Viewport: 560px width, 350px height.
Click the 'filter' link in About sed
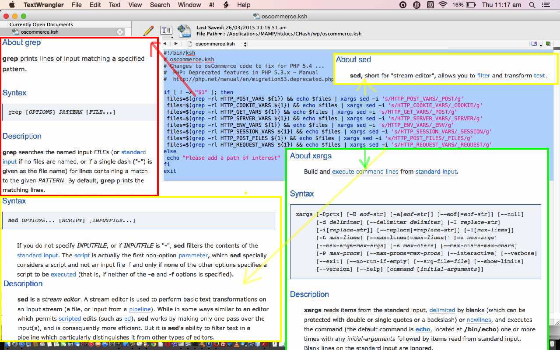[483, 75]
